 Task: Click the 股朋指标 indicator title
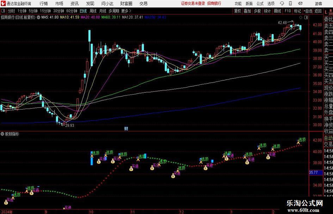coord(12,134)
